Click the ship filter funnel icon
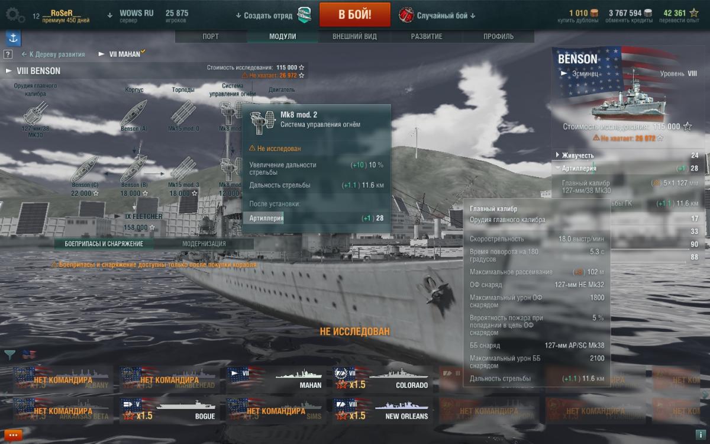Image resolution: width=710 pixels, height=444 pixels. point(10,355)
